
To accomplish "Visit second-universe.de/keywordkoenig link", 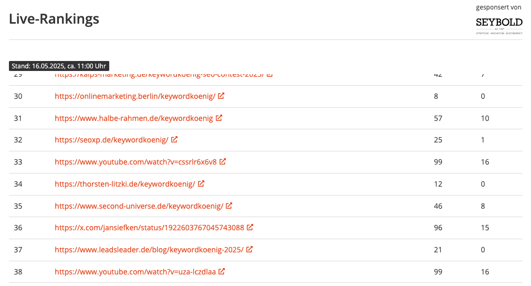I will 139,206.
